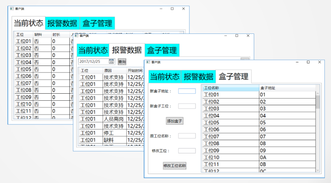Click the box list scrollbar thumb
Viewport: 331px width, 183px height.
coord(318,102)
